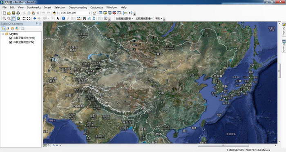Select the Zoom Out magnifier tool
This screenshot has height=152, width=286.
[9, 18]
